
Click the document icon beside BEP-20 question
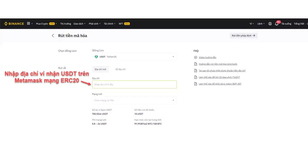196,84
